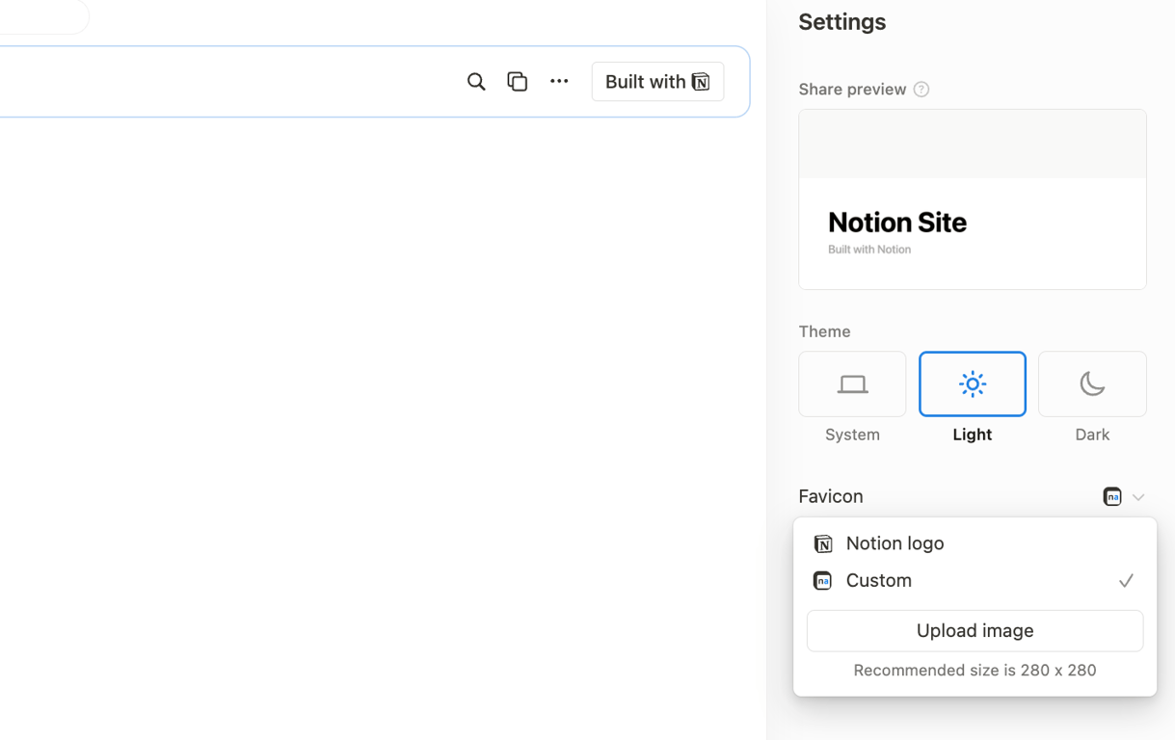This screenshot has width=1175, height=740.
Task: Click the Built with Notion button
Action: tap(657, 82)
